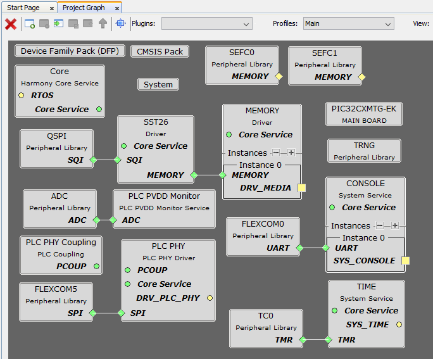Switch to the Start Page tab
Image resolution: width=433 pixels, height=359 pixels.
point(23,8)
